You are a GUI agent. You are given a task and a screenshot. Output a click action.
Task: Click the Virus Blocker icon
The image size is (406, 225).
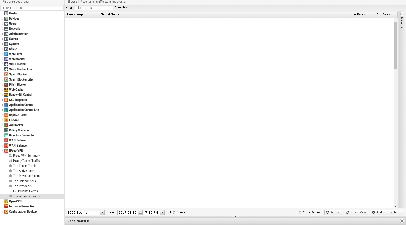point(6,64)
